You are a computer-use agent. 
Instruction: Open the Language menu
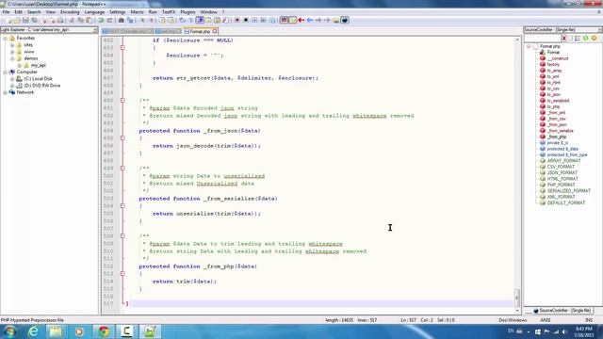pyautogui.click(x=94, y=12)
